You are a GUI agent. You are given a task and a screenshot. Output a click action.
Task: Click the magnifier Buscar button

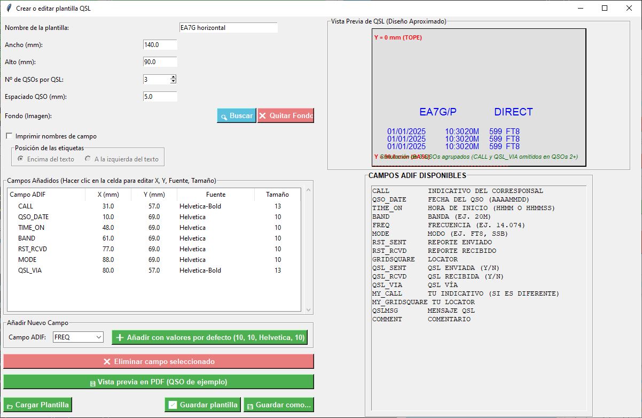[x=237, y=116]
